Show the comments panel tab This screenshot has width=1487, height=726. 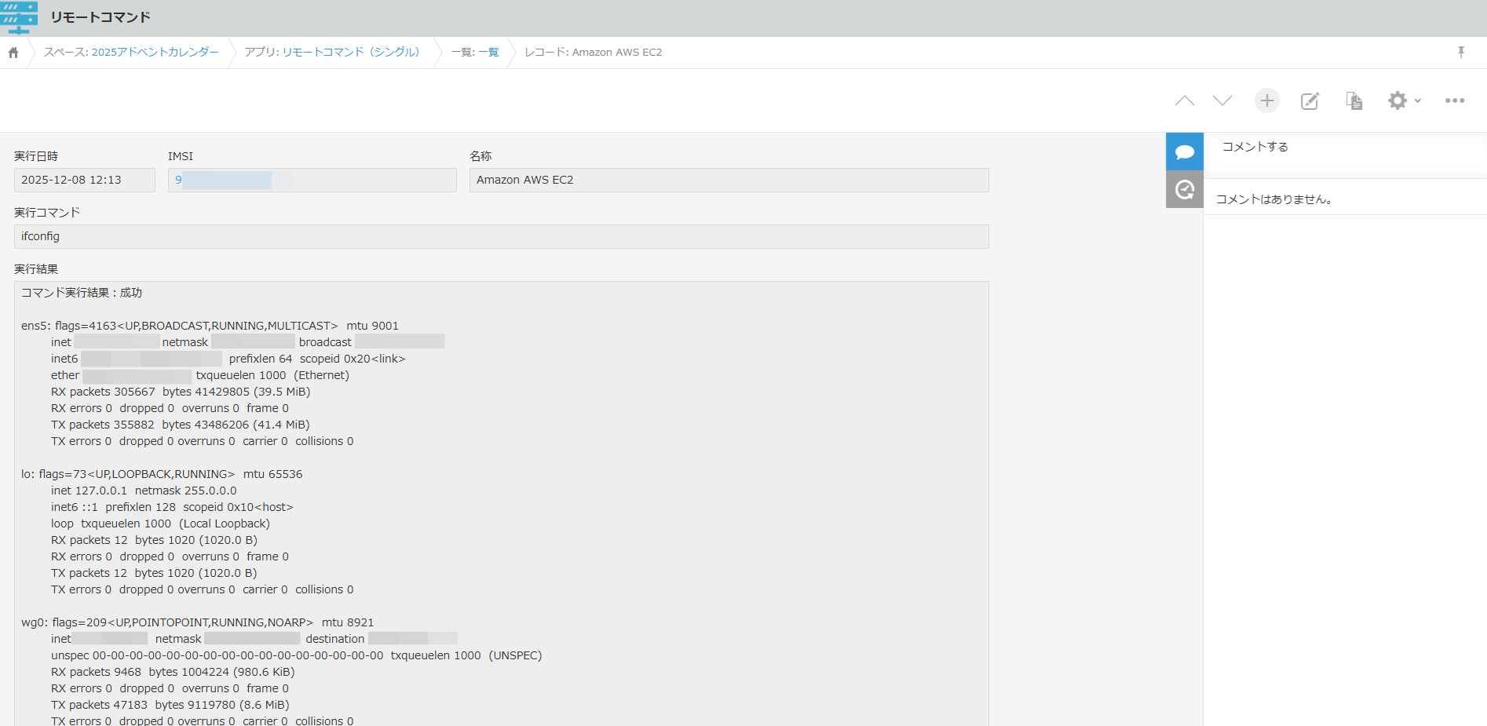click(x=1185, y=151)
